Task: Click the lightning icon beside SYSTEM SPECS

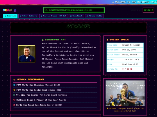Action: (x=107, y=40)
